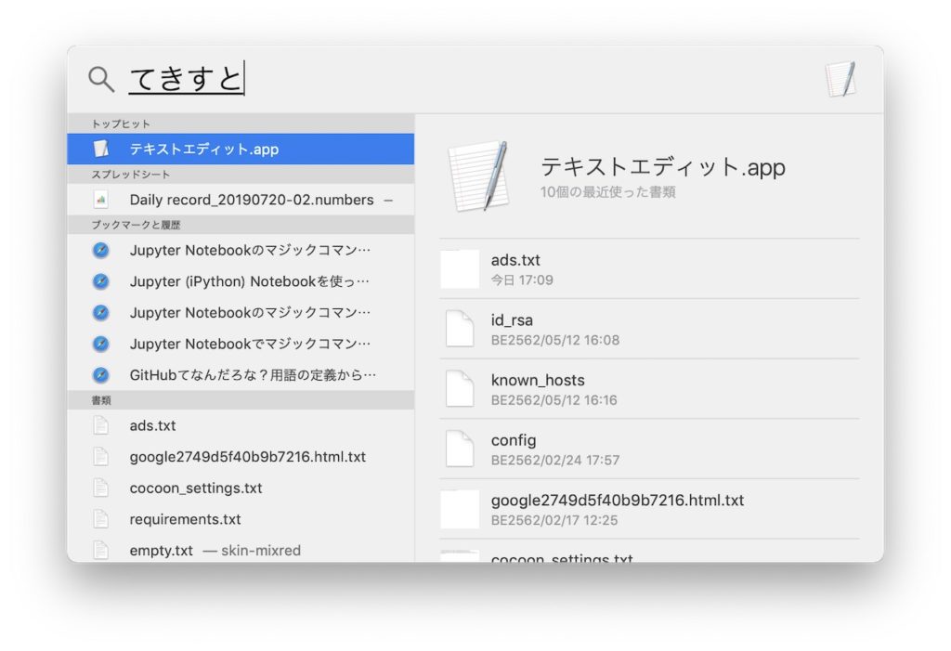
Task: Click document icon beside google2749d5f40b9b7216 in left list
Action: coord(101,457)
